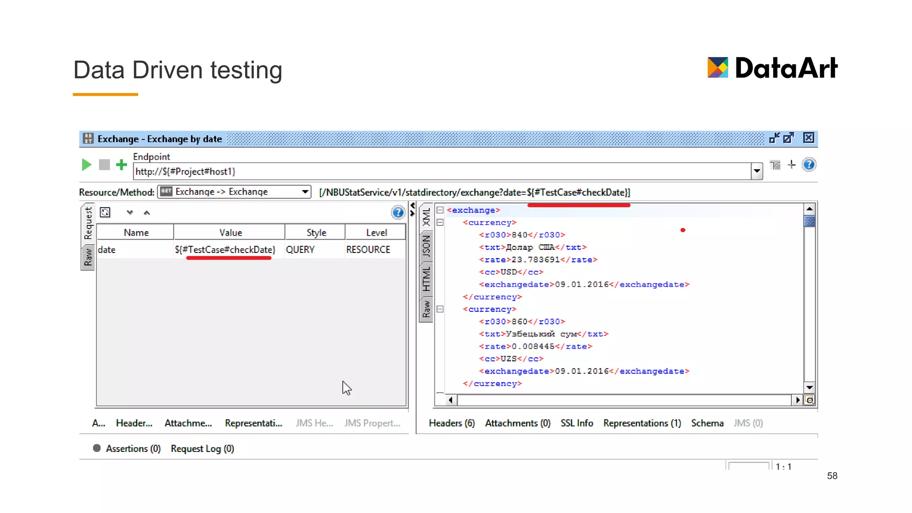
Task: Open the JMS He... tab
Action: coord(314,423)
